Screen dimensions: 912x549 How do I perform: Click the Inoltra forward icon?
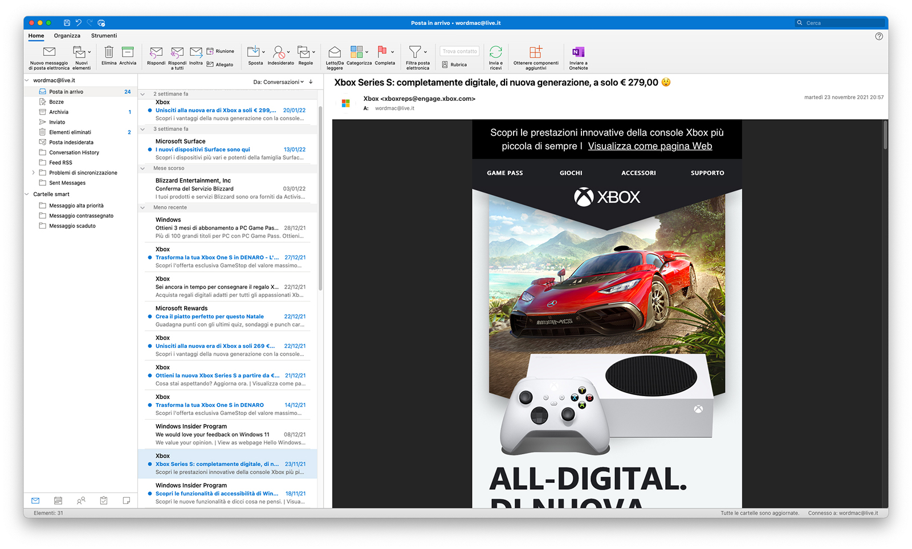[196, 52]
